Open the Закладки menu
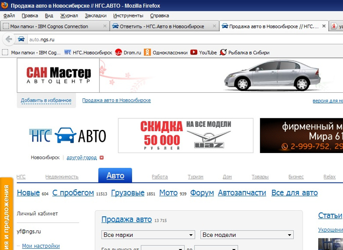Image resolution: width=343 pixels, height=250 pixels. point(96,15)
